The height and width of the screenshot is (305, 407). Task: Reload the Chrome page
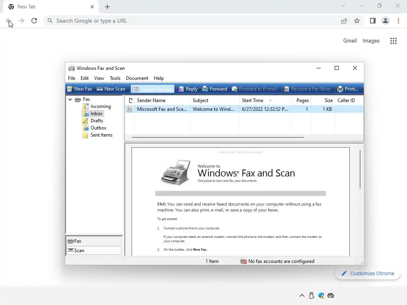click(x=34, y=21)
